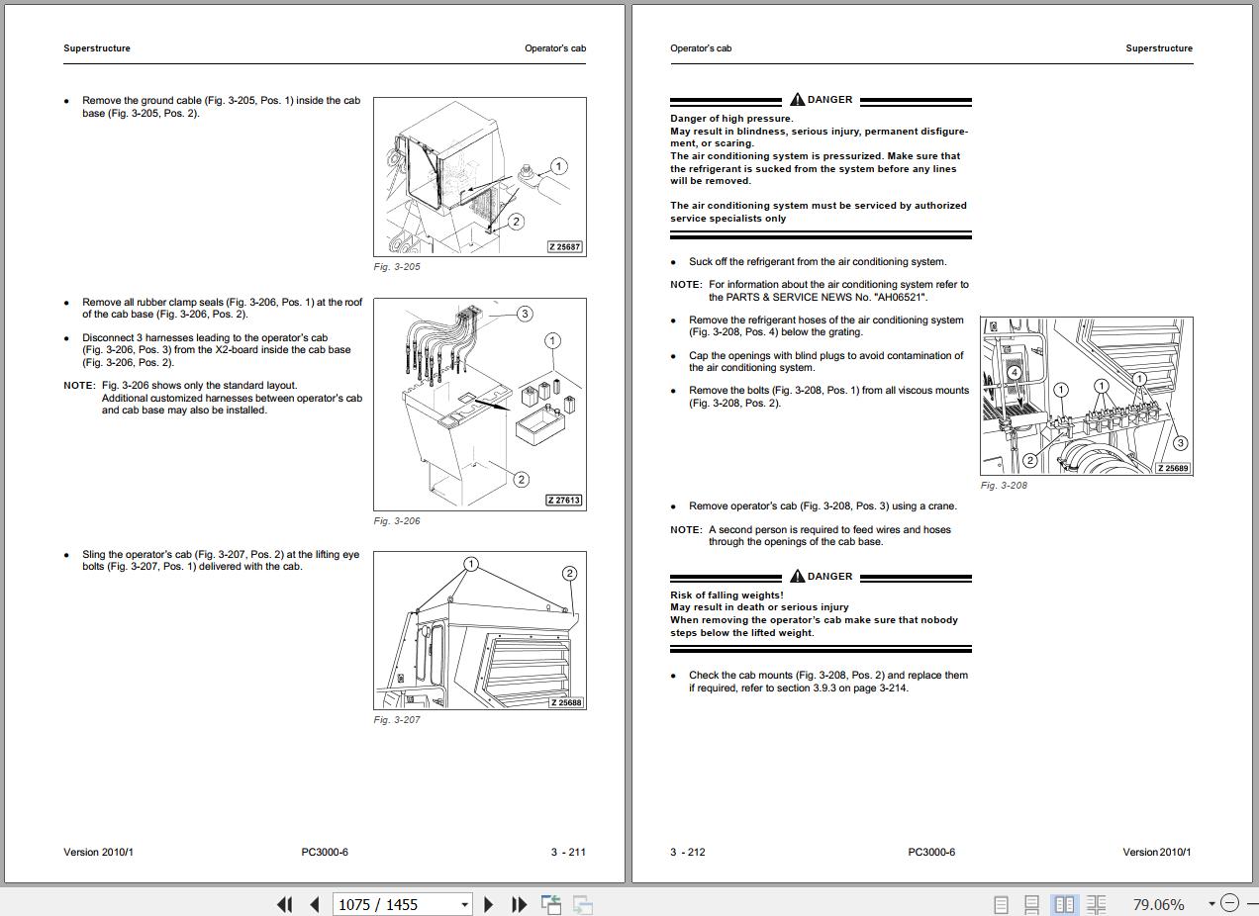Jump to the last page
The width and height of the screenshot is (1259, 916).
point(519,904)
